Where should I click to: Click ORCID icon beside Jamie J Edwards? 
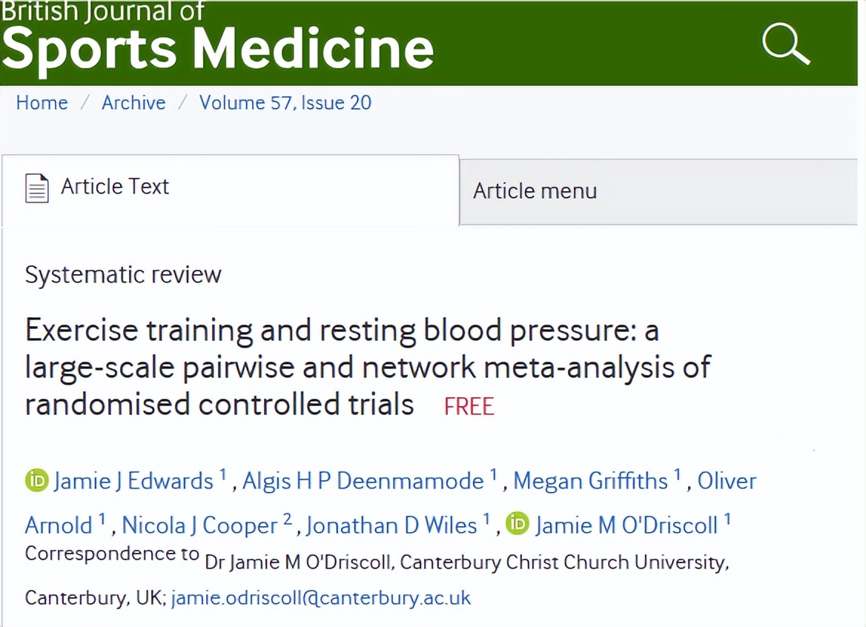click(x=36, y=480)
